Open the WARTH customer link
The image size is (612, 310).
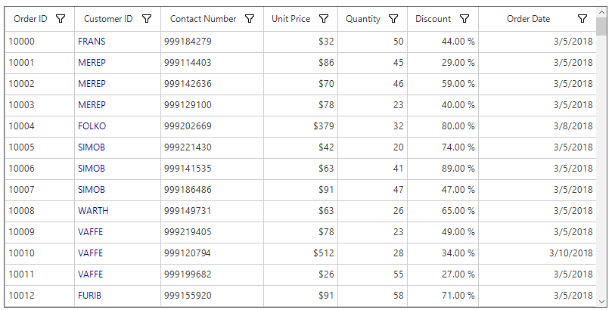click(x=93, y=210)
